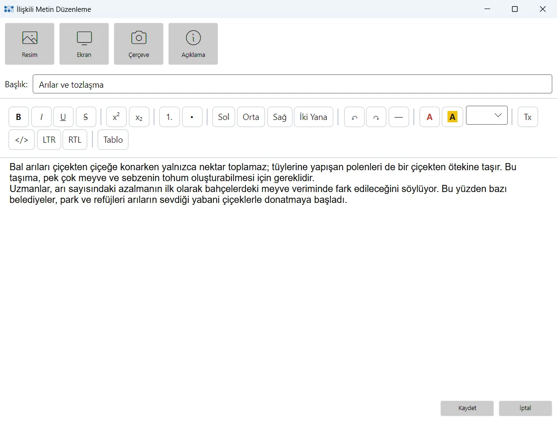This screenshot has width=557, height=421.
Task: Clear formatting with Tx button
Action: [528, 117]
